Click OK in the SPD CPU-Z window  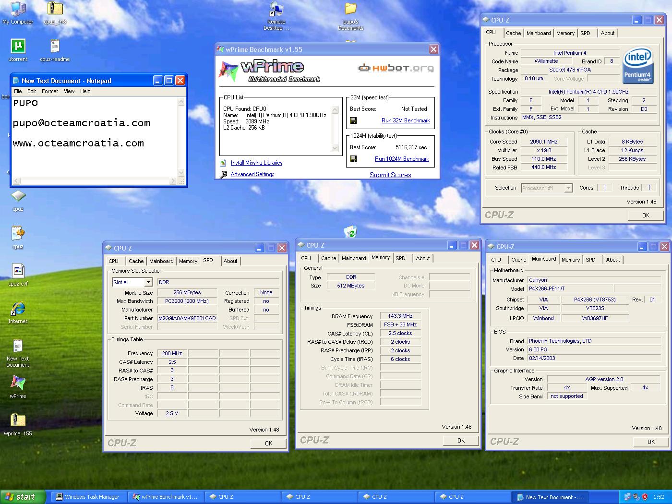268,444
